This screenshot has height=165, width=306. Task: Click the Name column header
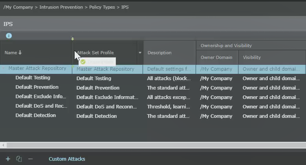coord(36,53)
